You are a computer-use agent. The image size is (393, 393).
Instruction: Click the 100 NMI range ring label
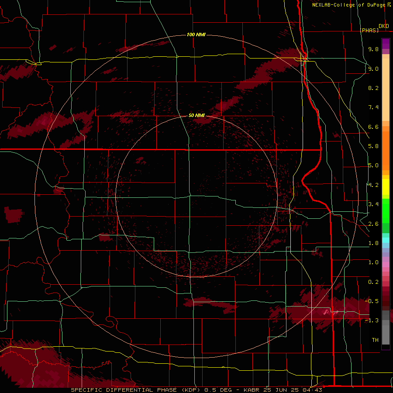click(196, 34)
